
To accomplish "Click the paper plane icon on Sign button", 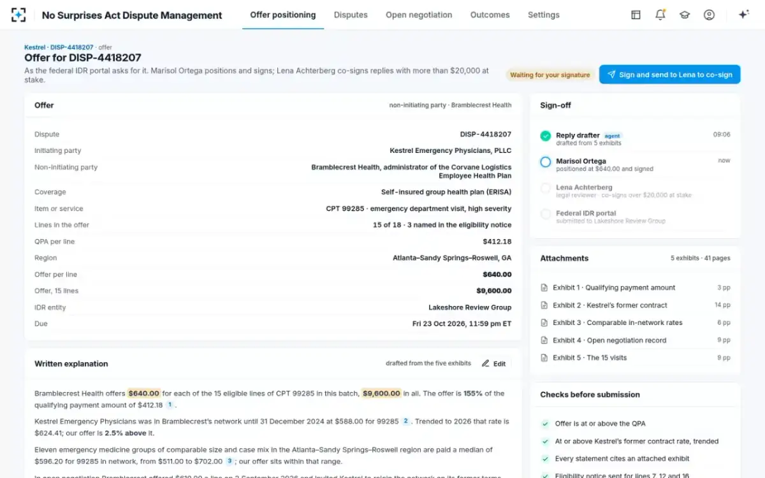I will (611, 75).
